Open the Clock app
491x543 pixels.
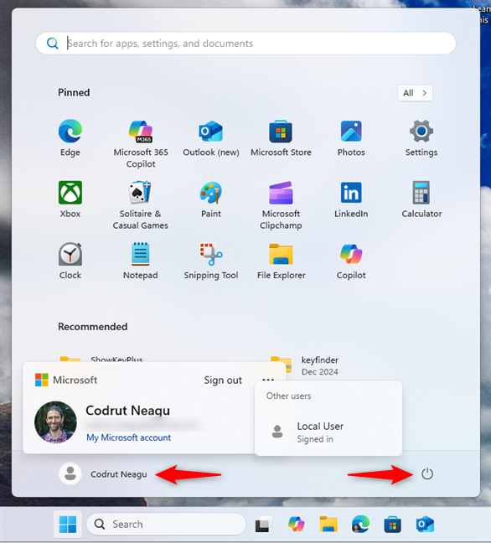pyautogui.click(x=70, y=261)
